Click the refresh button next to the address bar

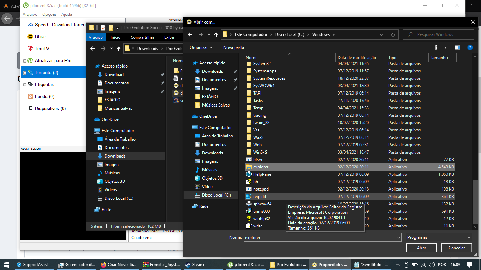[x=393, y=34]
